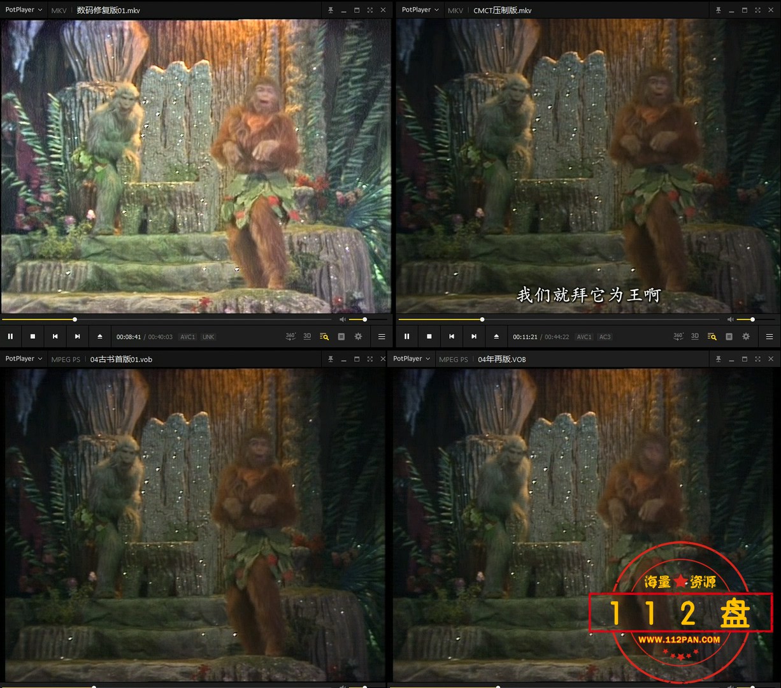
Task: Click title text 04年再版.VOB
Action: pyautogui.click(x=502, y=359)
